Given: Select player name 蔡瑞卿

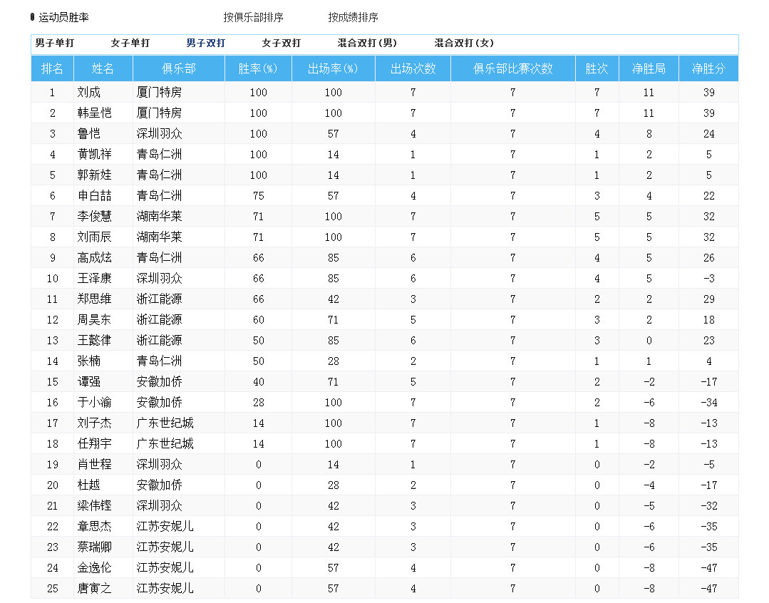Looking at the screenshot, I should pos(94,547).
